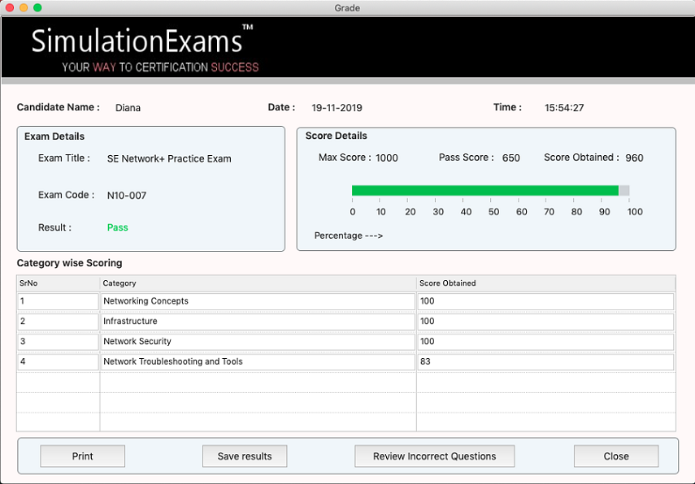Click the SimulationExams logo banner

144,49
